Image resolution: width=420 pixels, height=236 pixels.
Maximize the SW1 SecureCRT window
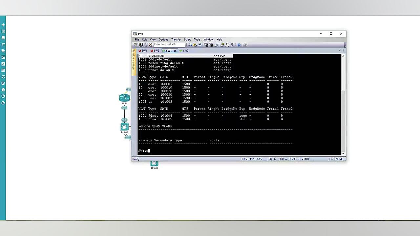click(x=331, y=33)
